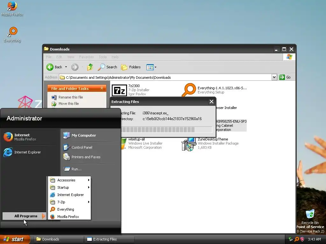Close the Extracting Files dialog
This screenshot has height=244, width=326.
pyautogui.click(x=211, y=101)
